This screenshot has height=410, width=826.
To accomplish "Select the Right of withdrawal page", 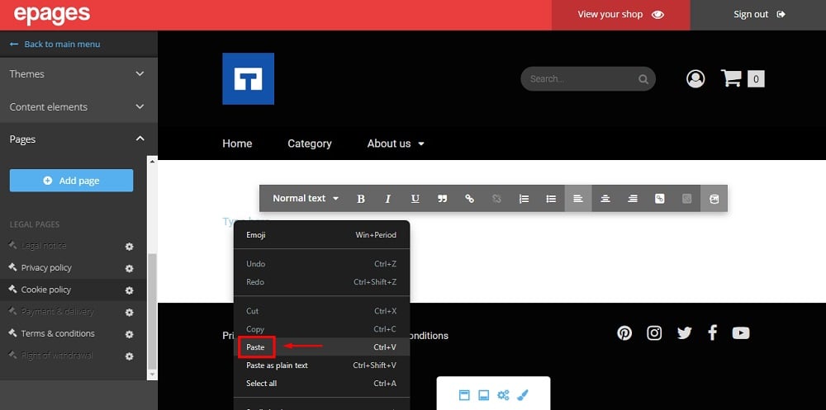I will (x=57, y=356).
